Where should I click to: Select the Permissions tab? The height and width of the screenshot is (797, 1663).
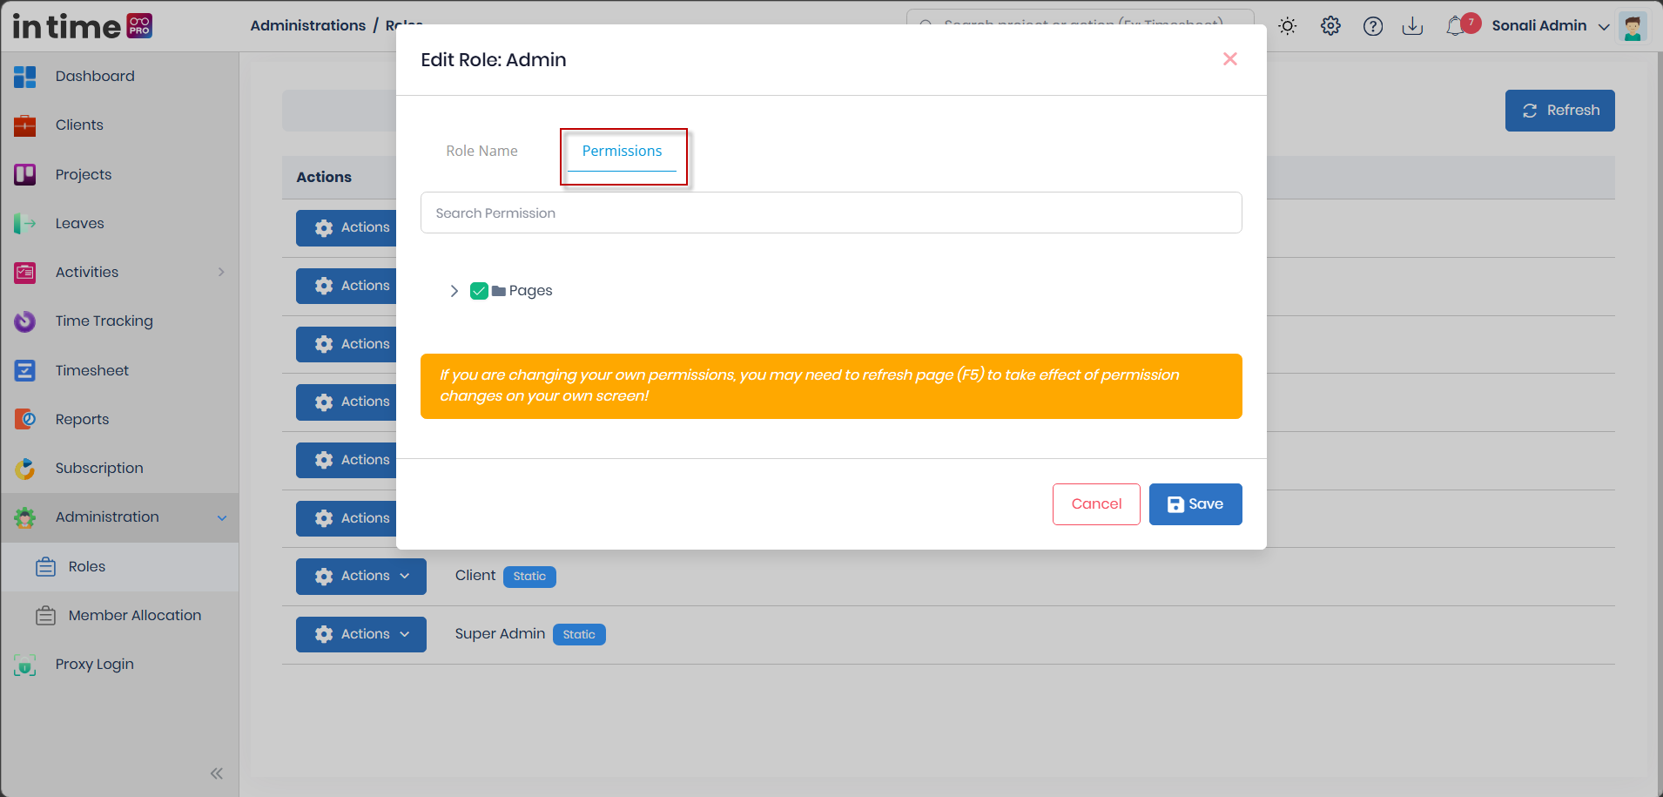coord(622,152)
